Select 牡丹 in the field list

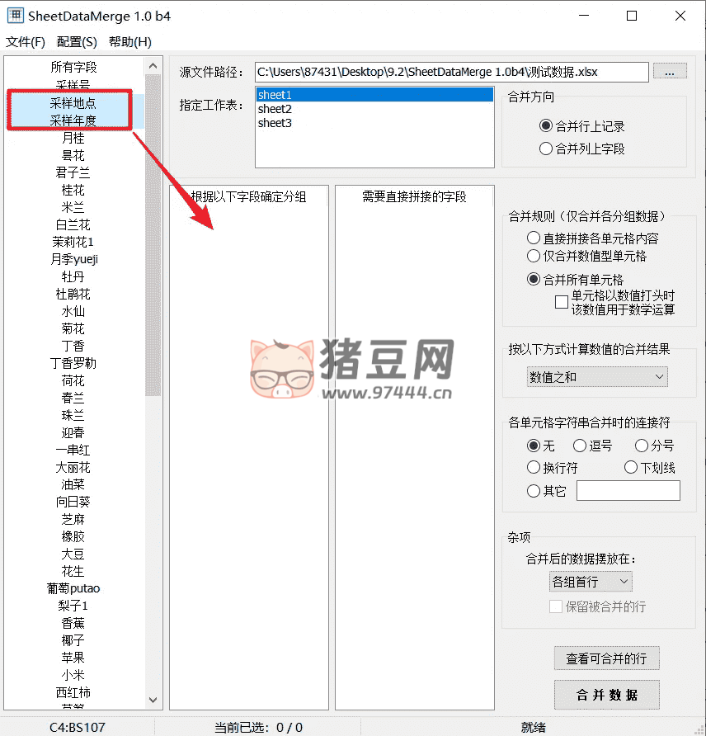click(x=73, y=276)
